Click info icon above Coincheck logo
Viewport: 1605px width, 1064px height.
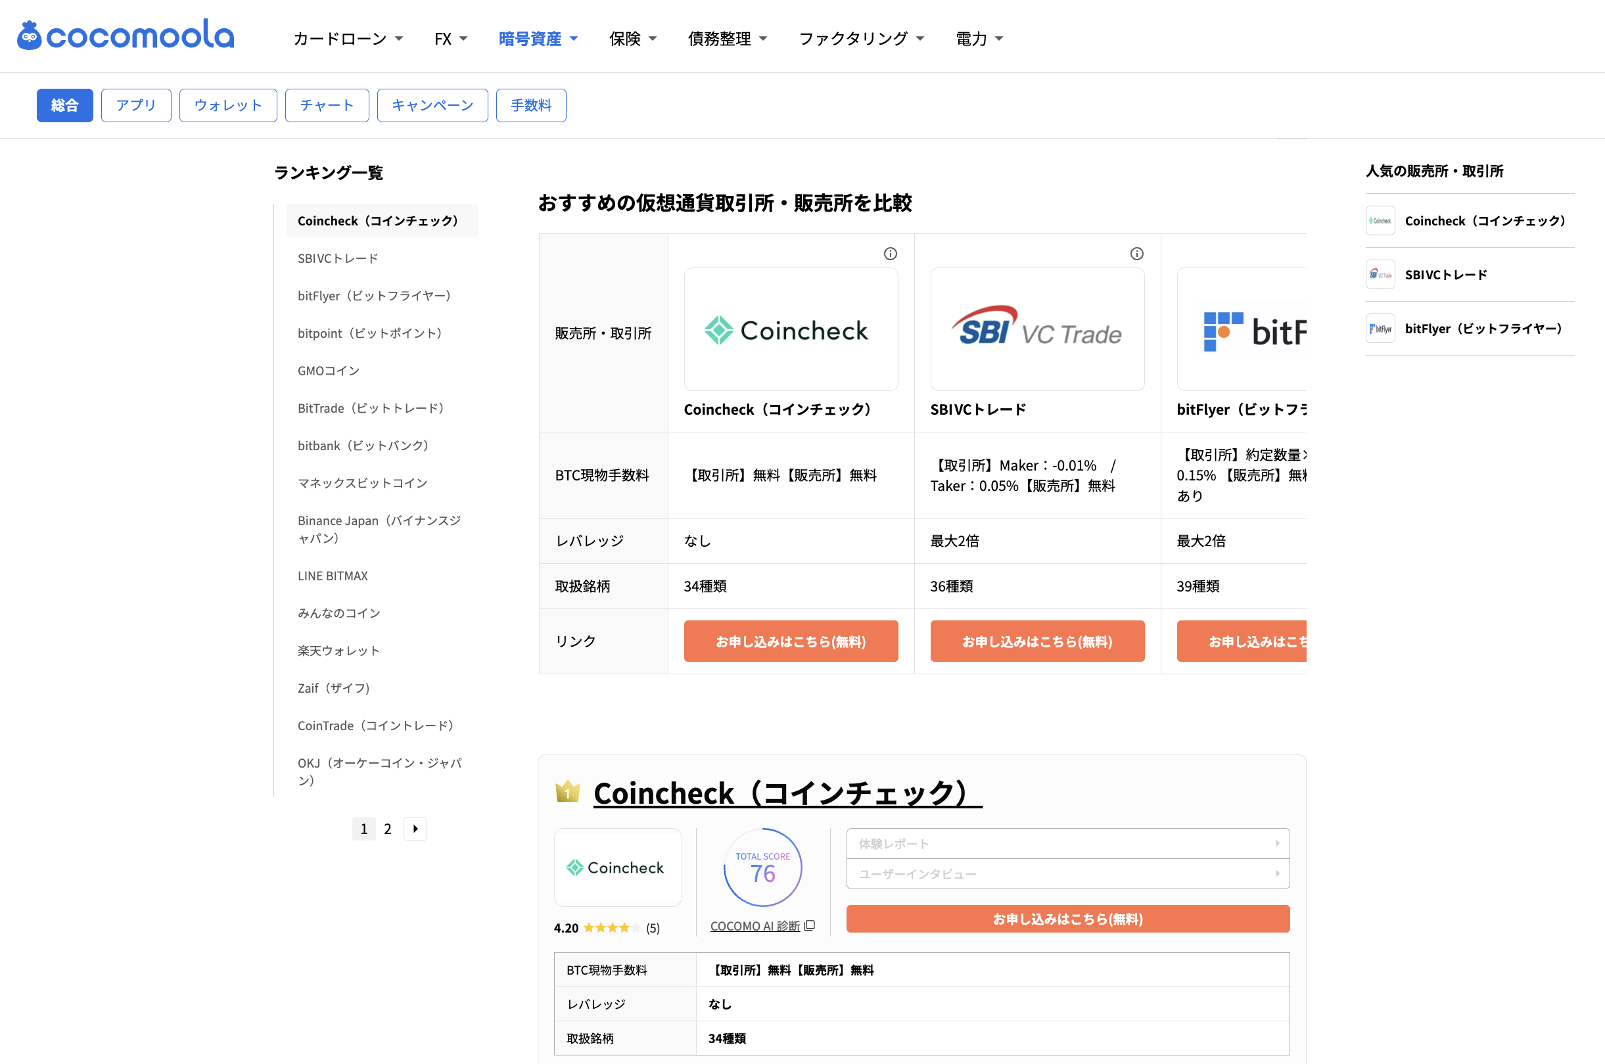click(x=891, y=254)
